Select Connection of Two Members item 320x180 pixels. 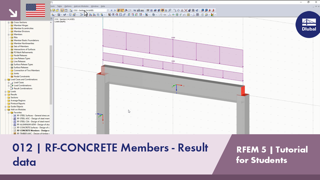(x=27, y=70)
